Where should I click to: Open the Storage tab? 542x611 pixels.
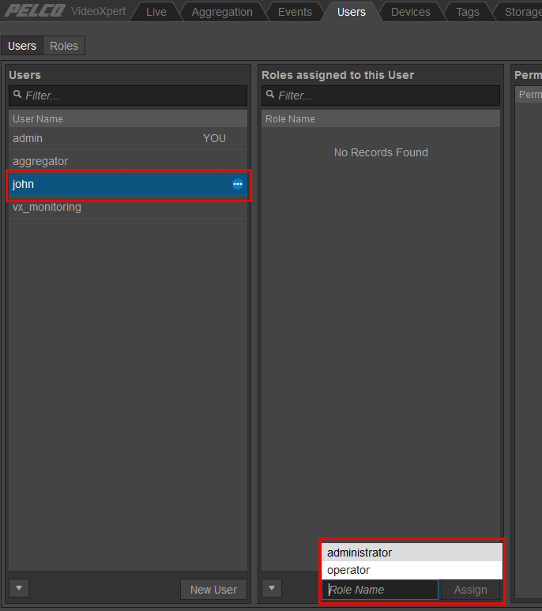(x=522, y=12)
